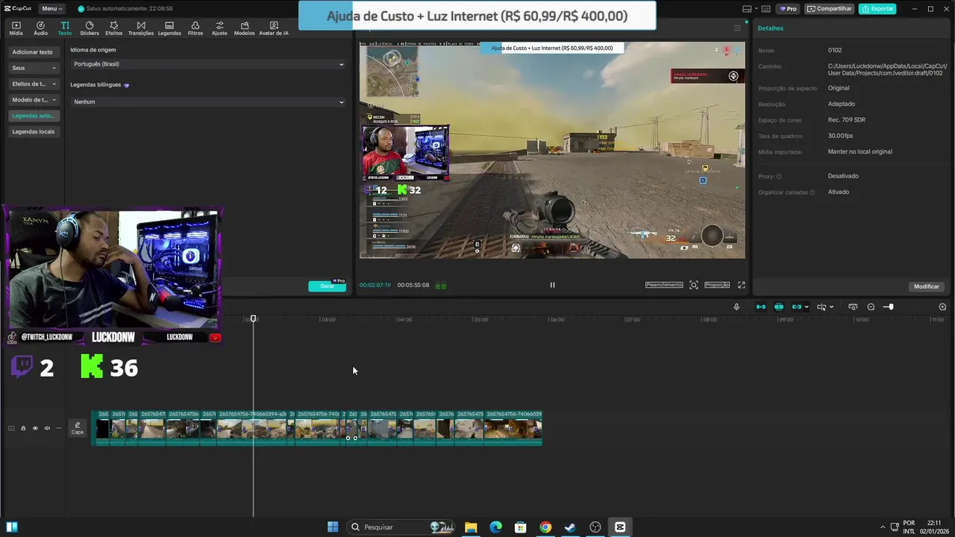Select Legendas automáticas sidebar item
The width and height of the screenshot is (955, 537).
33,116
